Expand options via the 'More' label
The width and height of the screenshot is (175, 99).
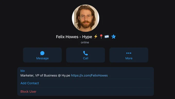129,58
